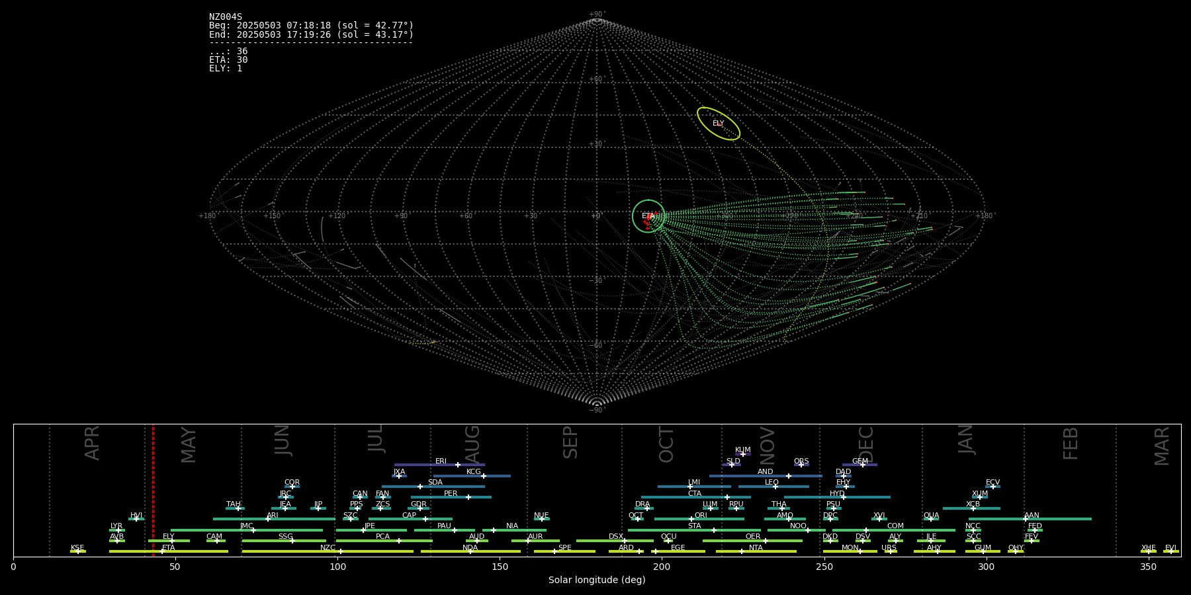Select the NTA shower bar in timeline

coord(756,551)
